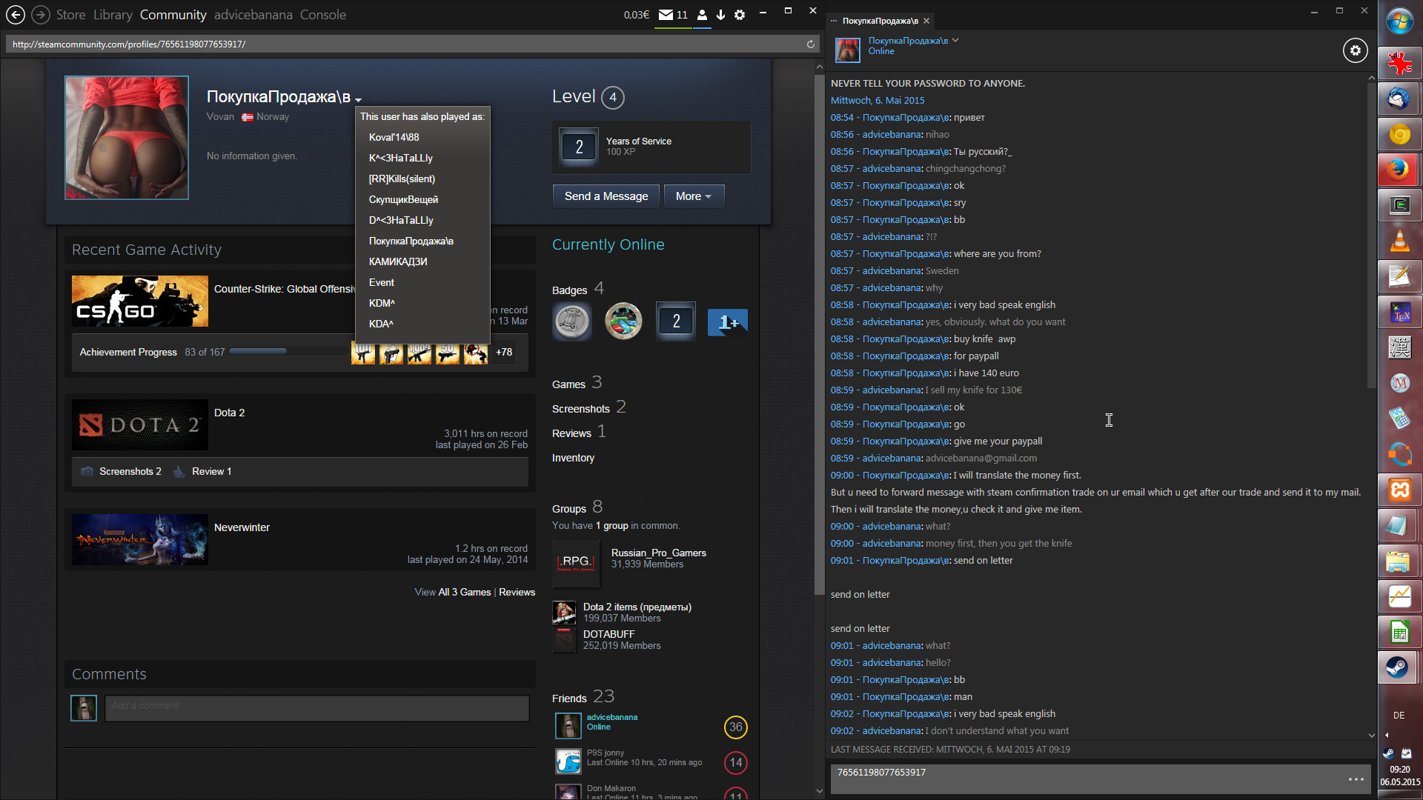The height and width of the screenshot is (800, 1423).
Task: Expand the chat partner name chevron
Action: 955,40
